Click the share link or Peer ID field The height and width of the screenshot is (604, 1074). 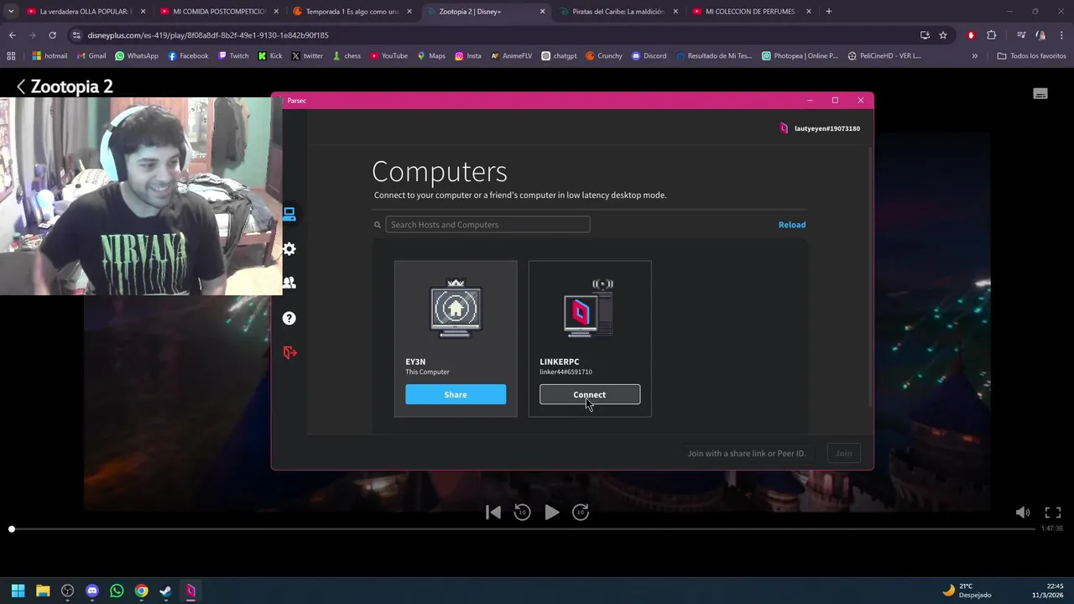tap(746, 453)
